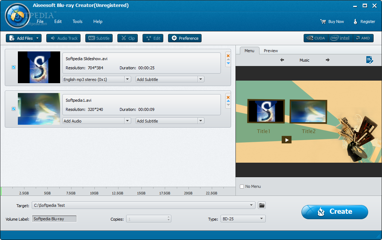Screen dimensions: 382x240
Task: Click the Add Files button
Action: tap(20, 38)
